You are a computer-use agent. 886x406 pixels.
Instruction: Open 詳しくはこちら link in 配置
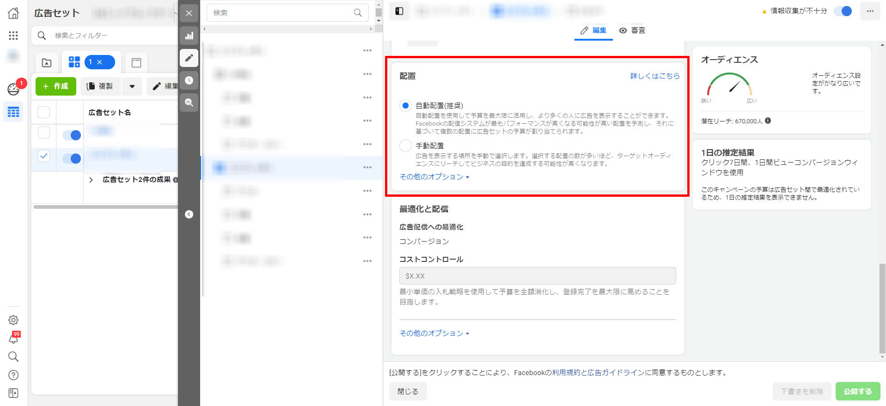655,76
